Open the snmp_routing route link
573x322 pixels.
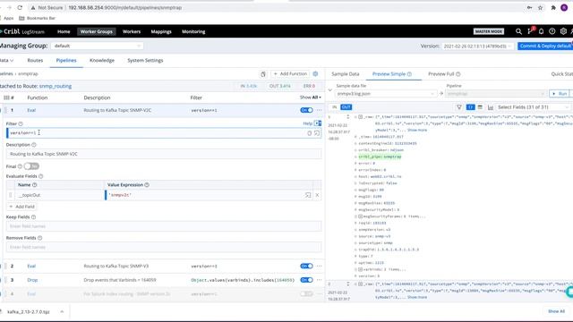point(56,86)
